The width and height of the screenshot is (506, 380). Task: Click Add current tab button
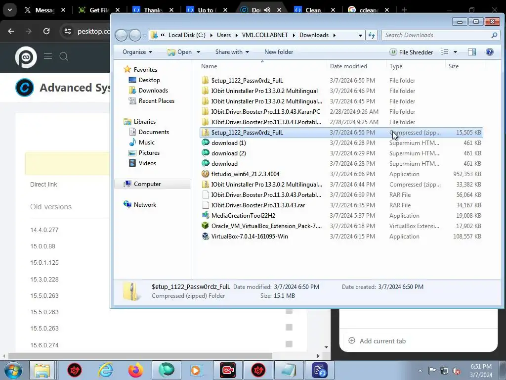click(378, 341)
